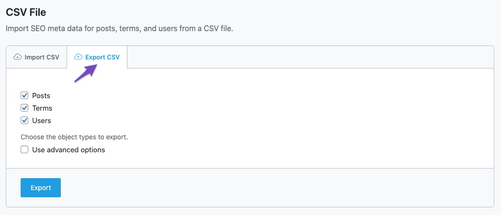Viewport: 501px width, 215px height.
Task: Uncheck the Terms checkbox
Action: pos(24,108)
